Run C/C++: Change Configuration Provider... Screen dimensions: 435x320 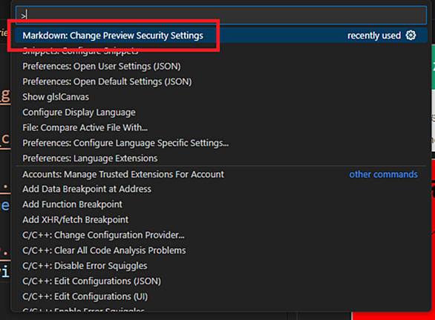[x=221, y=235]
